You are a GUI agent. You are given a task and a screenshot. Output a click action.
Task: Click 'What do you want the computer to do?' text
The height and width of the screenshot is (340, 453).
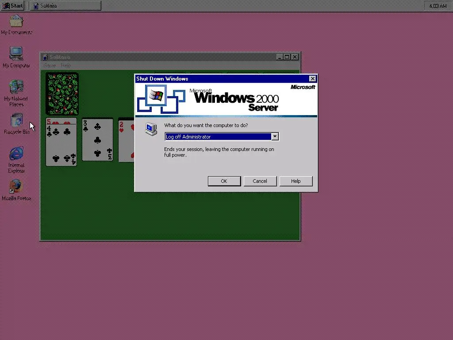click(x=206, y=125)
